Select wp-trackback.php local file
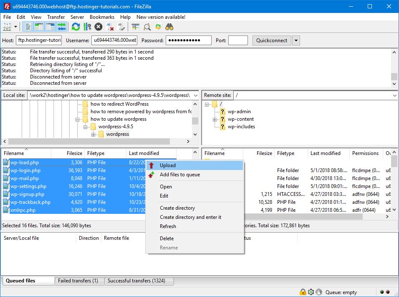This screenshot has height=297, width=399. click(x=30, y=202)
